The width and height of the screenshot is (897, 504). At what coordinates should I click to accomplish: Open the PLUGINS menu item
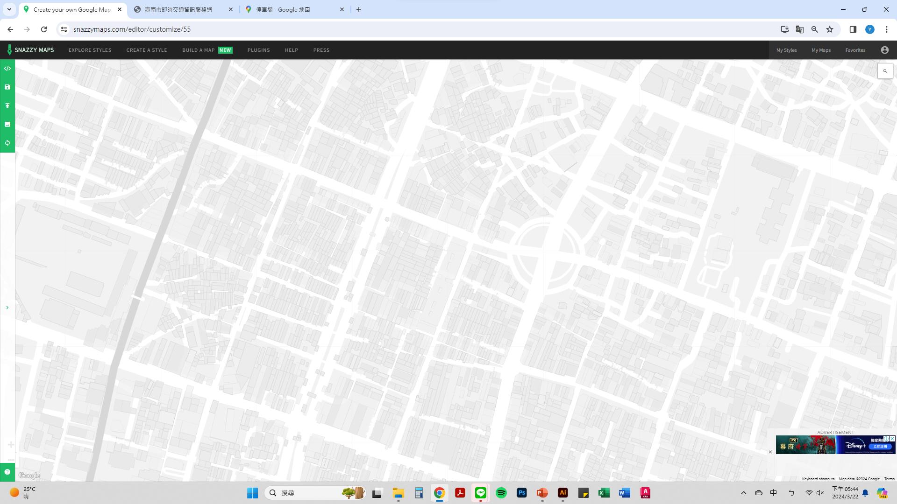(x=258, y=50)
